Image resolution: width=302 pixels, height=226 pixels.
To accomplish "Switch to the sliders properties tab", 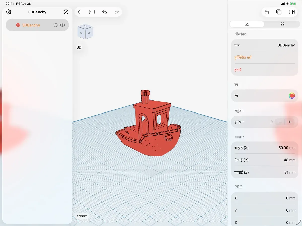I will (x=247, y=24).
